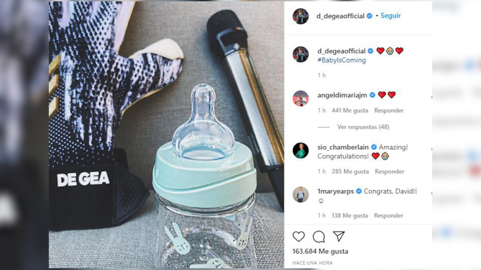
Task: Follow the account with Seguir
Action: 391,16
